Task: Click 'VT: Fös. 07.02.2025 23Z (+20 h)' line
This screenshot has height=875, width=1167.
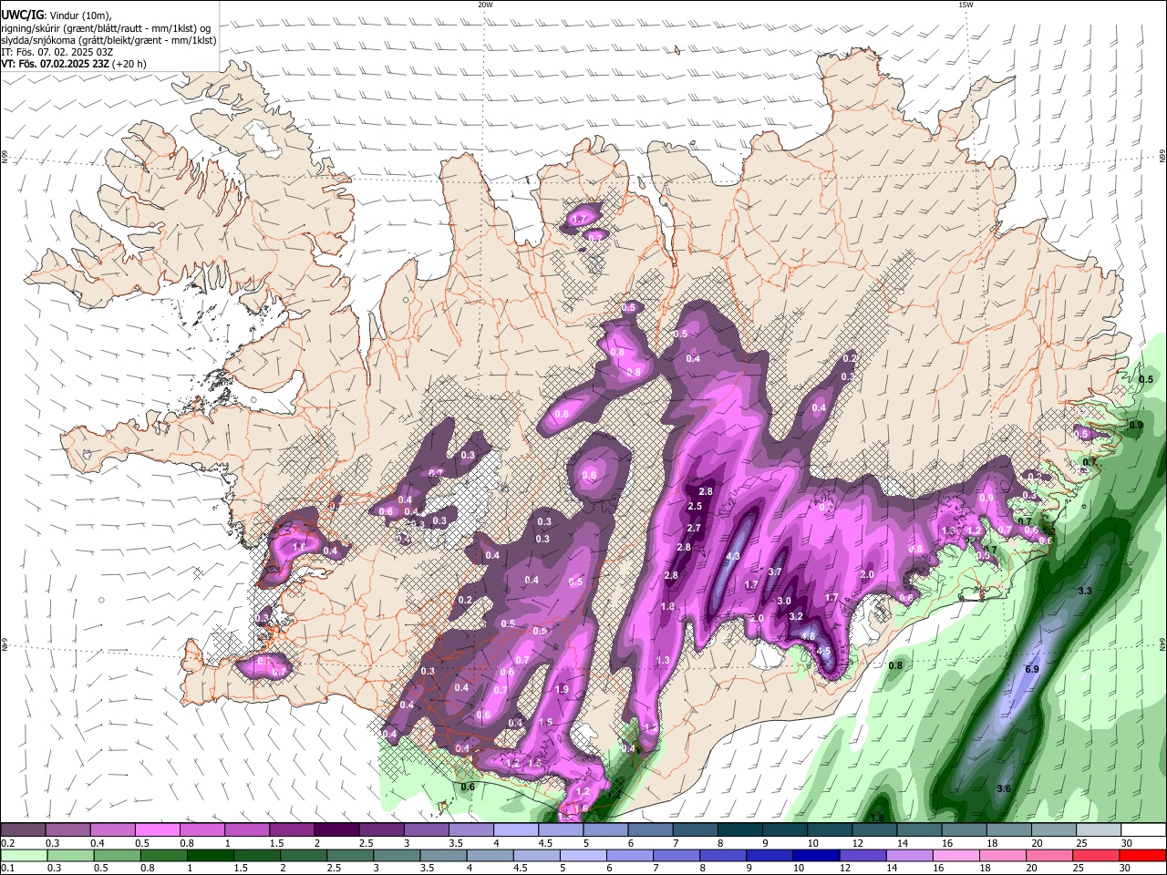Action: coord(74,65)
